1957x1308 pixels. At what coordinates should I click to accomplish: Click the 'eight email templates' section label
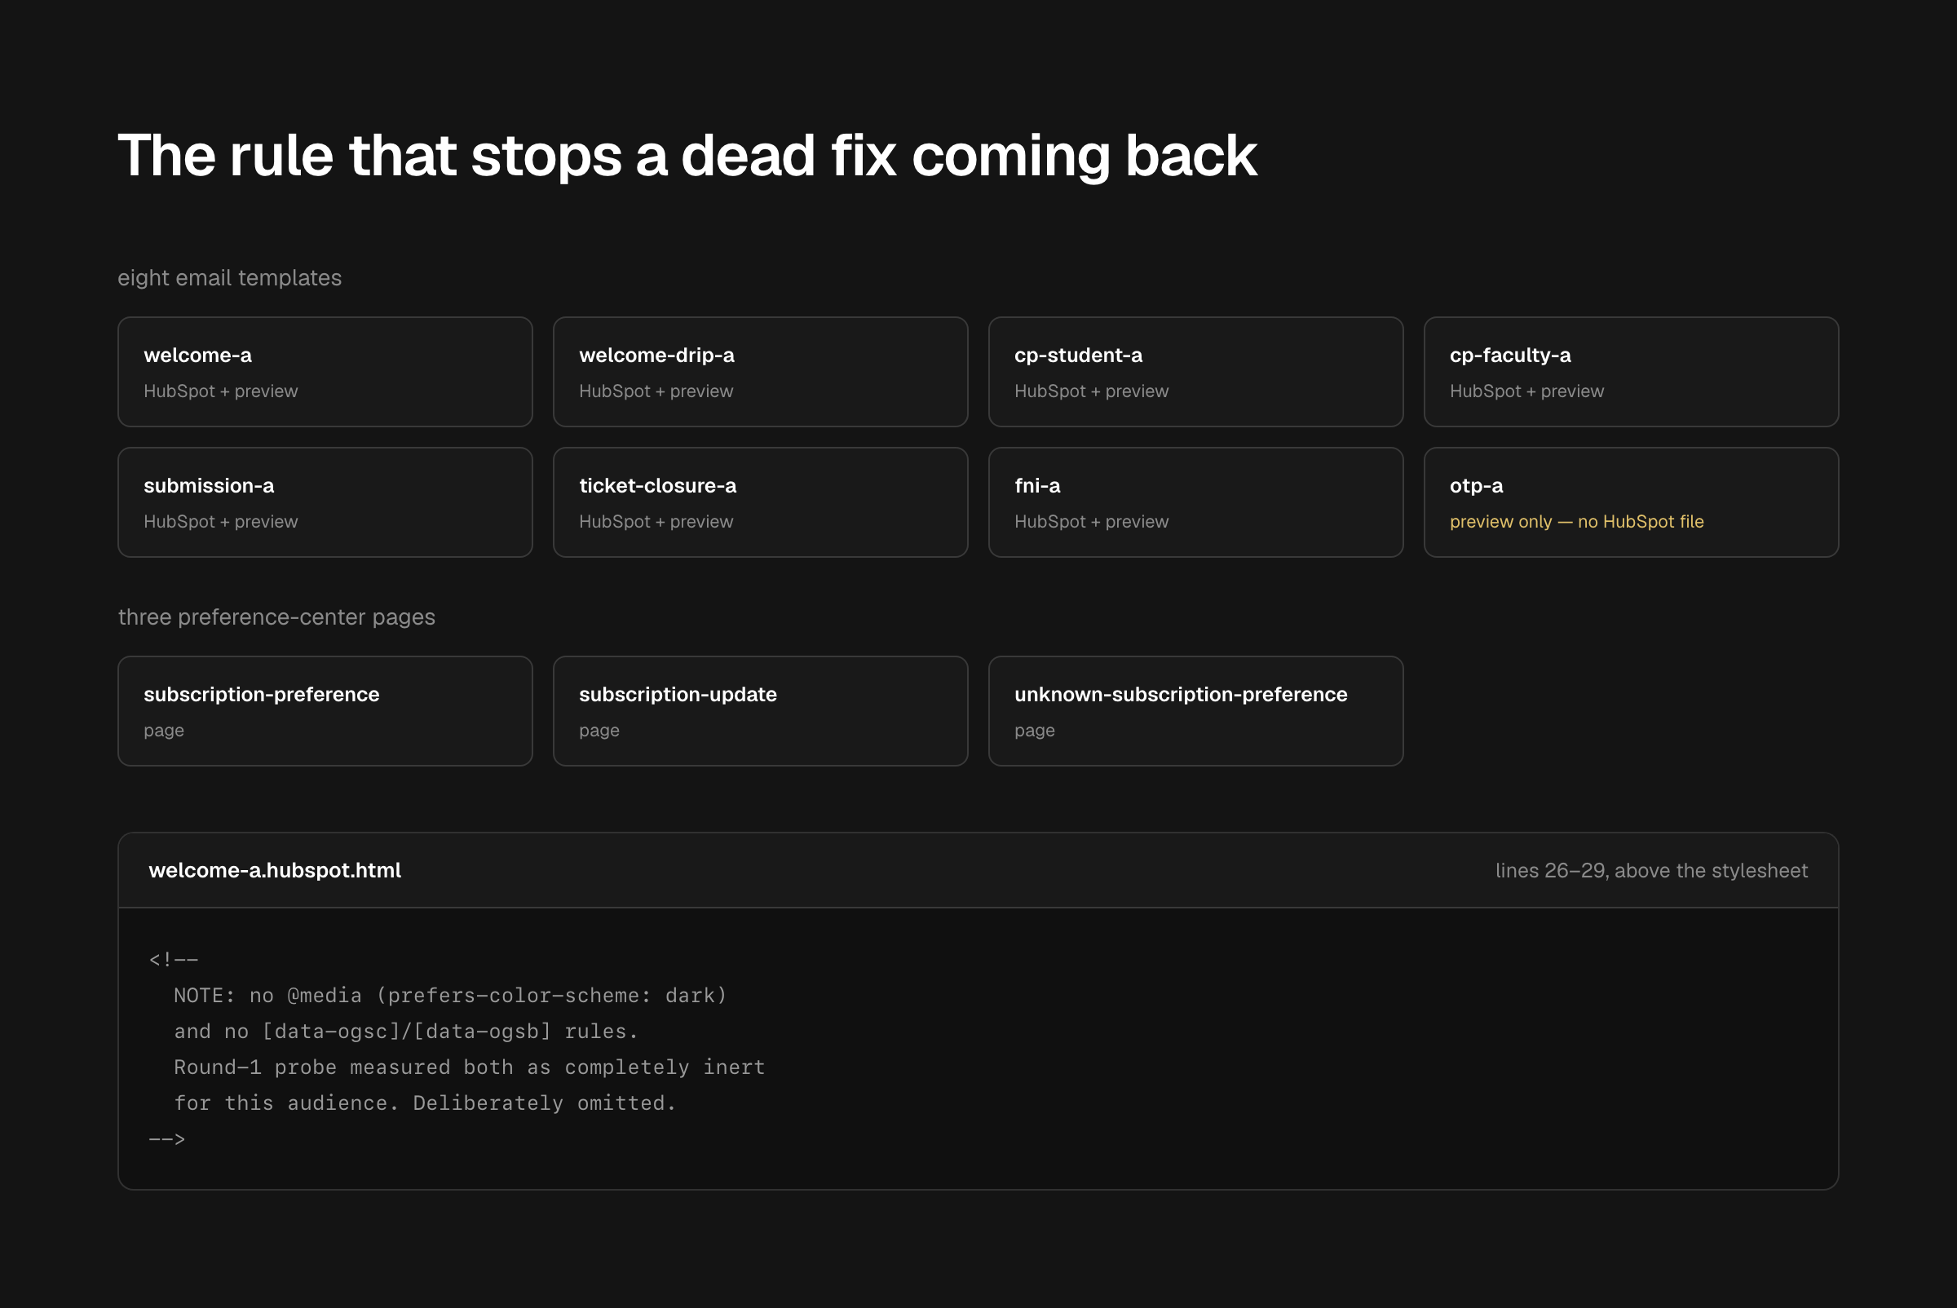pos(229,278)
